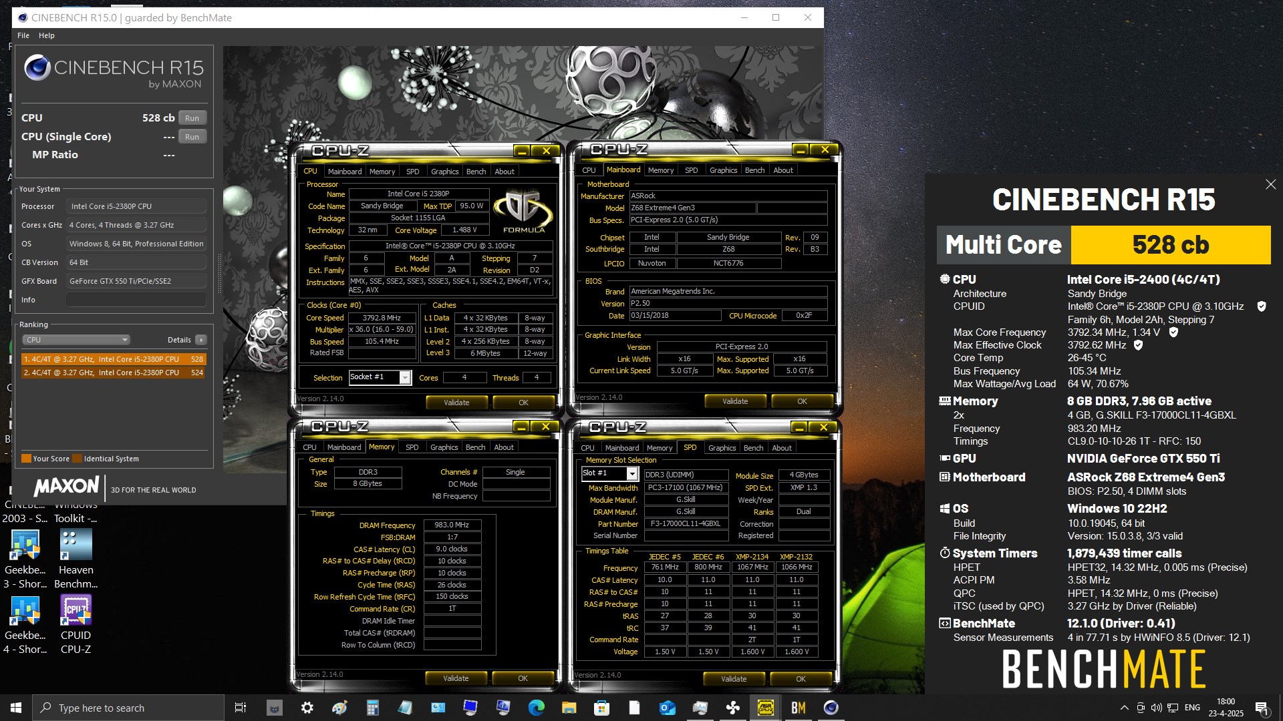Click OK in CPU-Z Mainboard window
This screenshot has height=721, width=1283.
(802, 401)
